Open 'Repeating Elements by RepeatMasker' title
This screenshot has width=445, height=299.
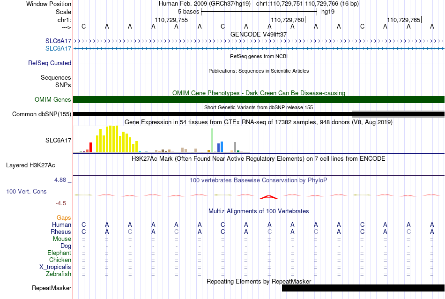click(x=259, y=281)
